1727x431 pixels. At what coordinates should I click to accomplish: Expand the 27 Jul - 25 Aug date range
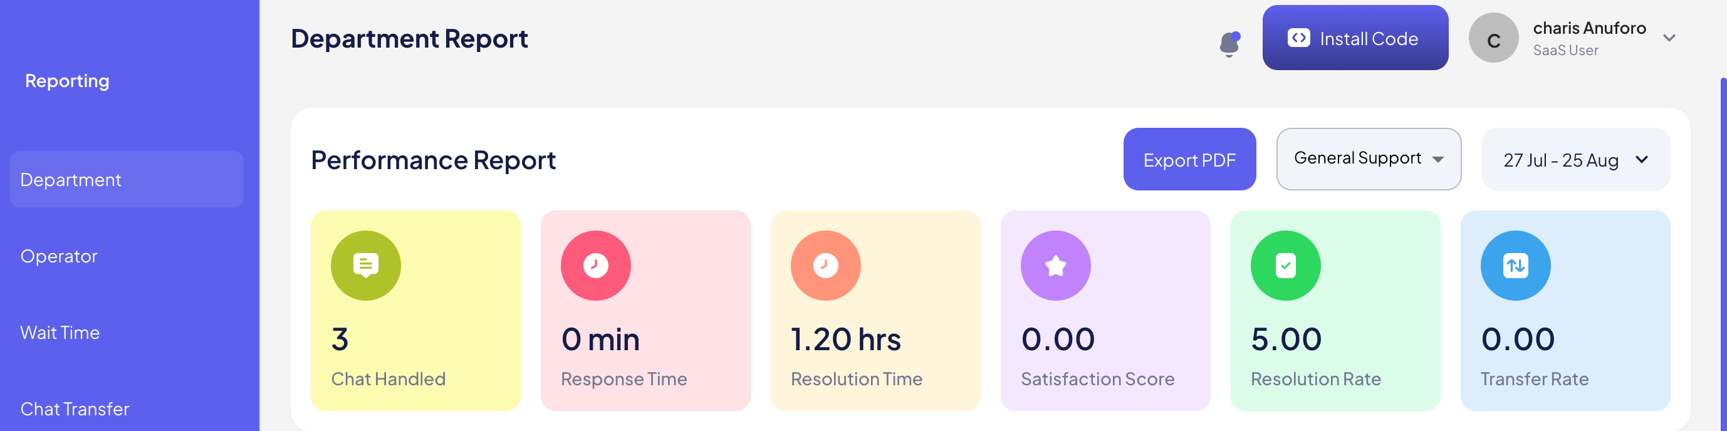[x=1575, y=160]
